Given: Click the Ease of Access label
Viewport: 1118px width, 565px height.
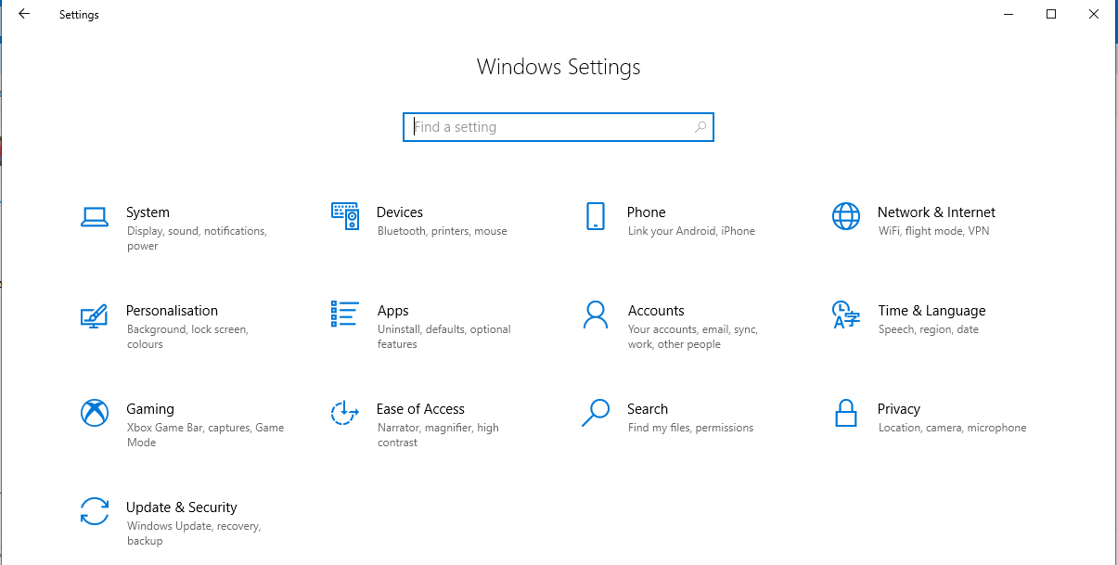Looking at the screenshot, I should (x=420, y=409).
